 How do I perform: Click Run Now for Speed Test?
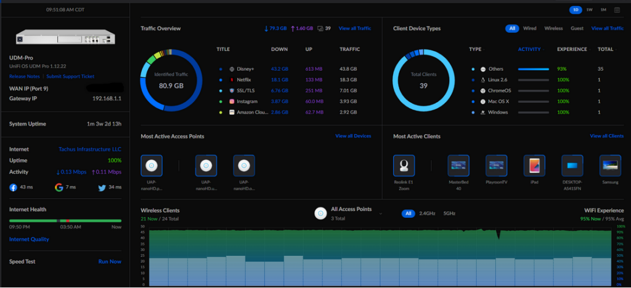click(x=110, y=262)
